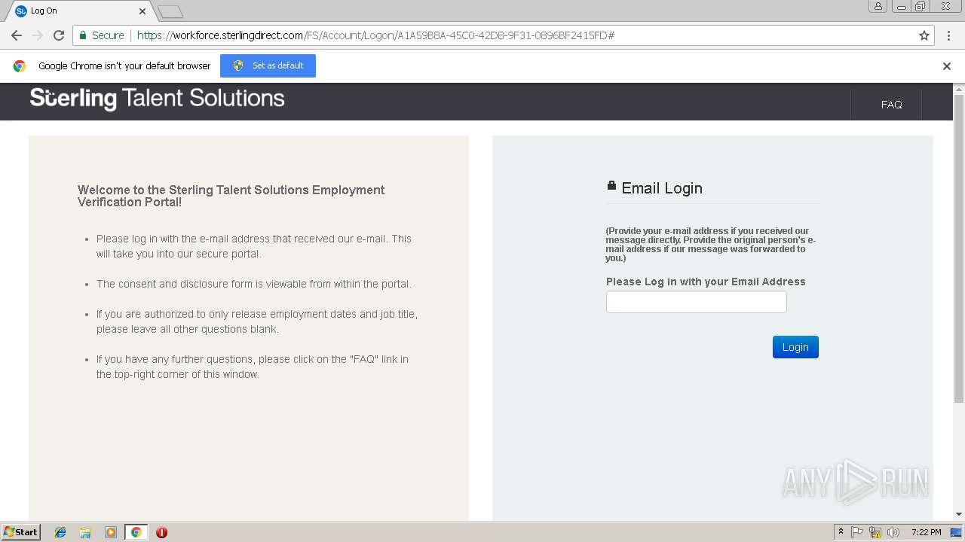Image resolution: width=965 pixels, height=542 pixels.
Task: Click the green Secure padlock icon
Action: tap(84, 35)
